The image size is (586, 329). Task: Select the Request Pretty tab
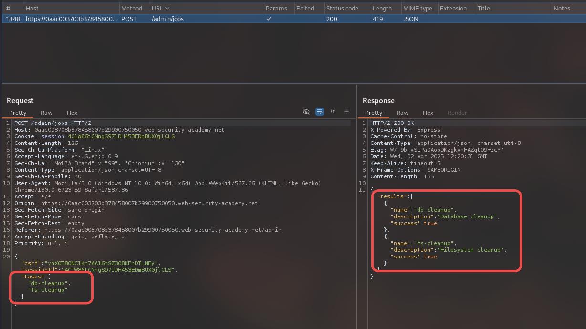tap(18, 113)
